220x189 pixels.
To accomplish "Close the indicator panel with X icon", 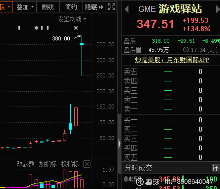I will [87, 164].
